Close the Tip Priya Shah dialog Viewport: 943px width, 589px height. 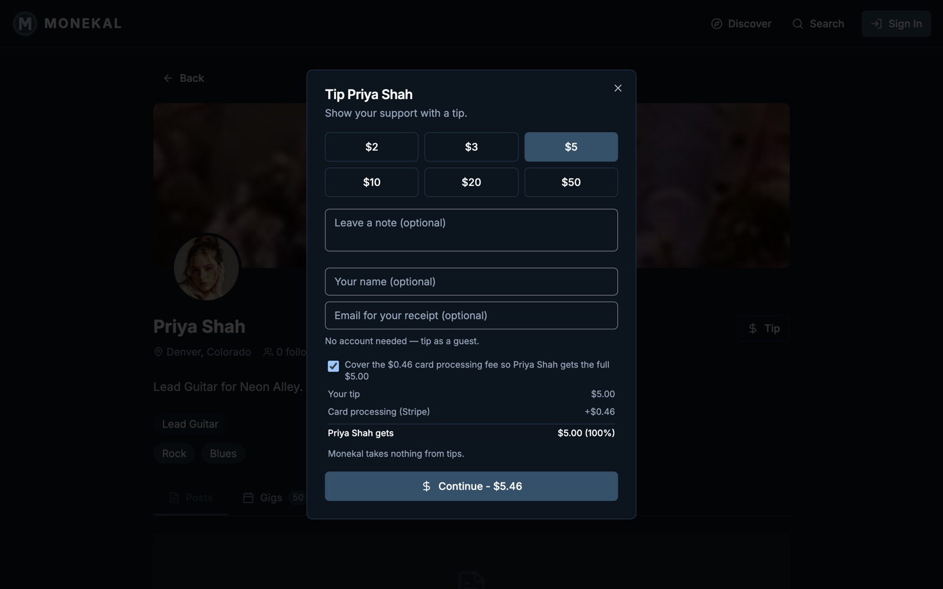click(618, 88)
